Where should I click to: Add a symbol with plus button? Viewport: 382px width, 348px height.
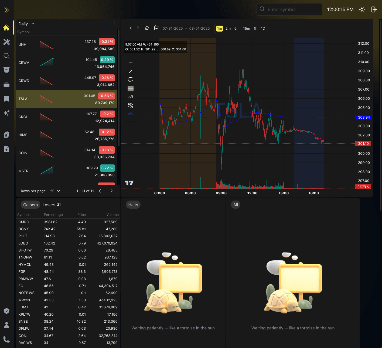pyautogui.click(x=114, y=23)
